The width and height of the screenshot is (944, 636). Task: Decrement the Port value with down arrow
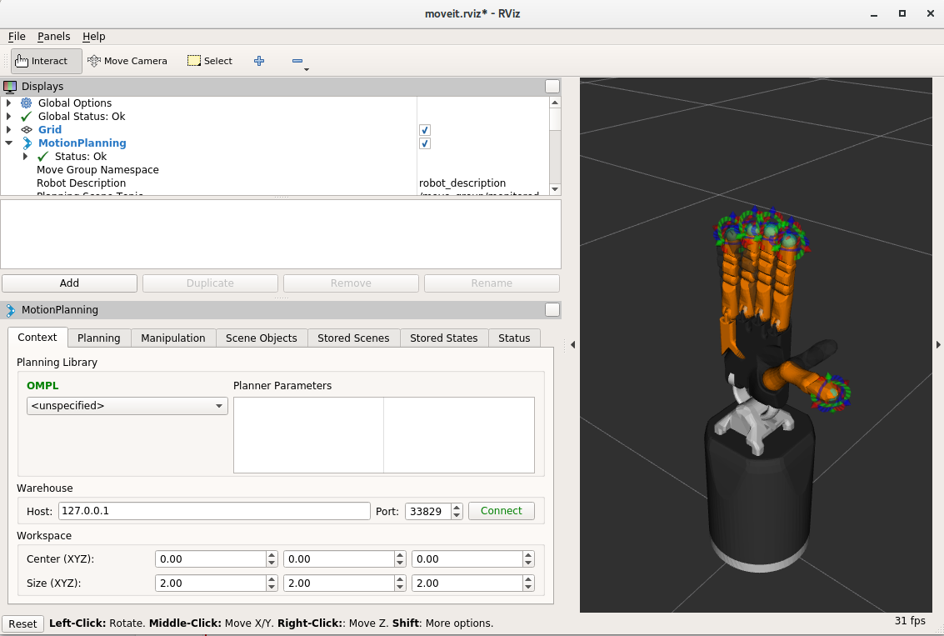click(x=457, y=515)
